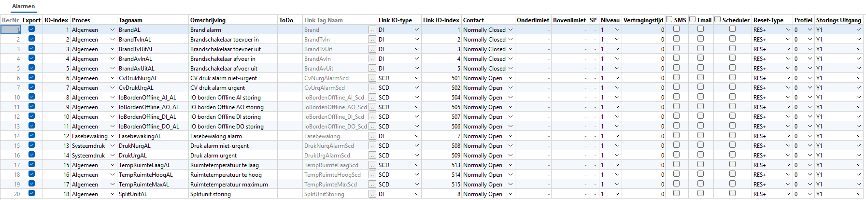Switch to the Alarmen tab
This screenshot has width=866, height=200.
click(23, 6)
